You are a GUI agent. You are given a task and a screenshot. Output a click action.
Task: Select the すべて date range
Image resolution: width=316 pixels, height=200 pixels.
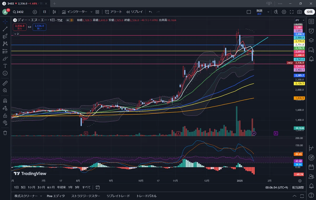[86, 187]
